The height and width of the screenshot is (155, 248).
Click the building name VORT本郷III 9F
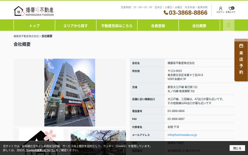pos(177,79)
